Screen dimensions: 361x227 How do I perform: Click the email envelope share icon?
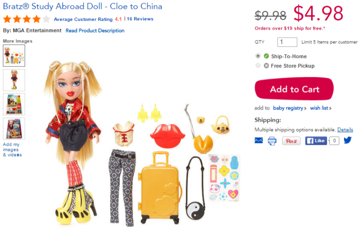pyautogui.click(x=258, y=140)
